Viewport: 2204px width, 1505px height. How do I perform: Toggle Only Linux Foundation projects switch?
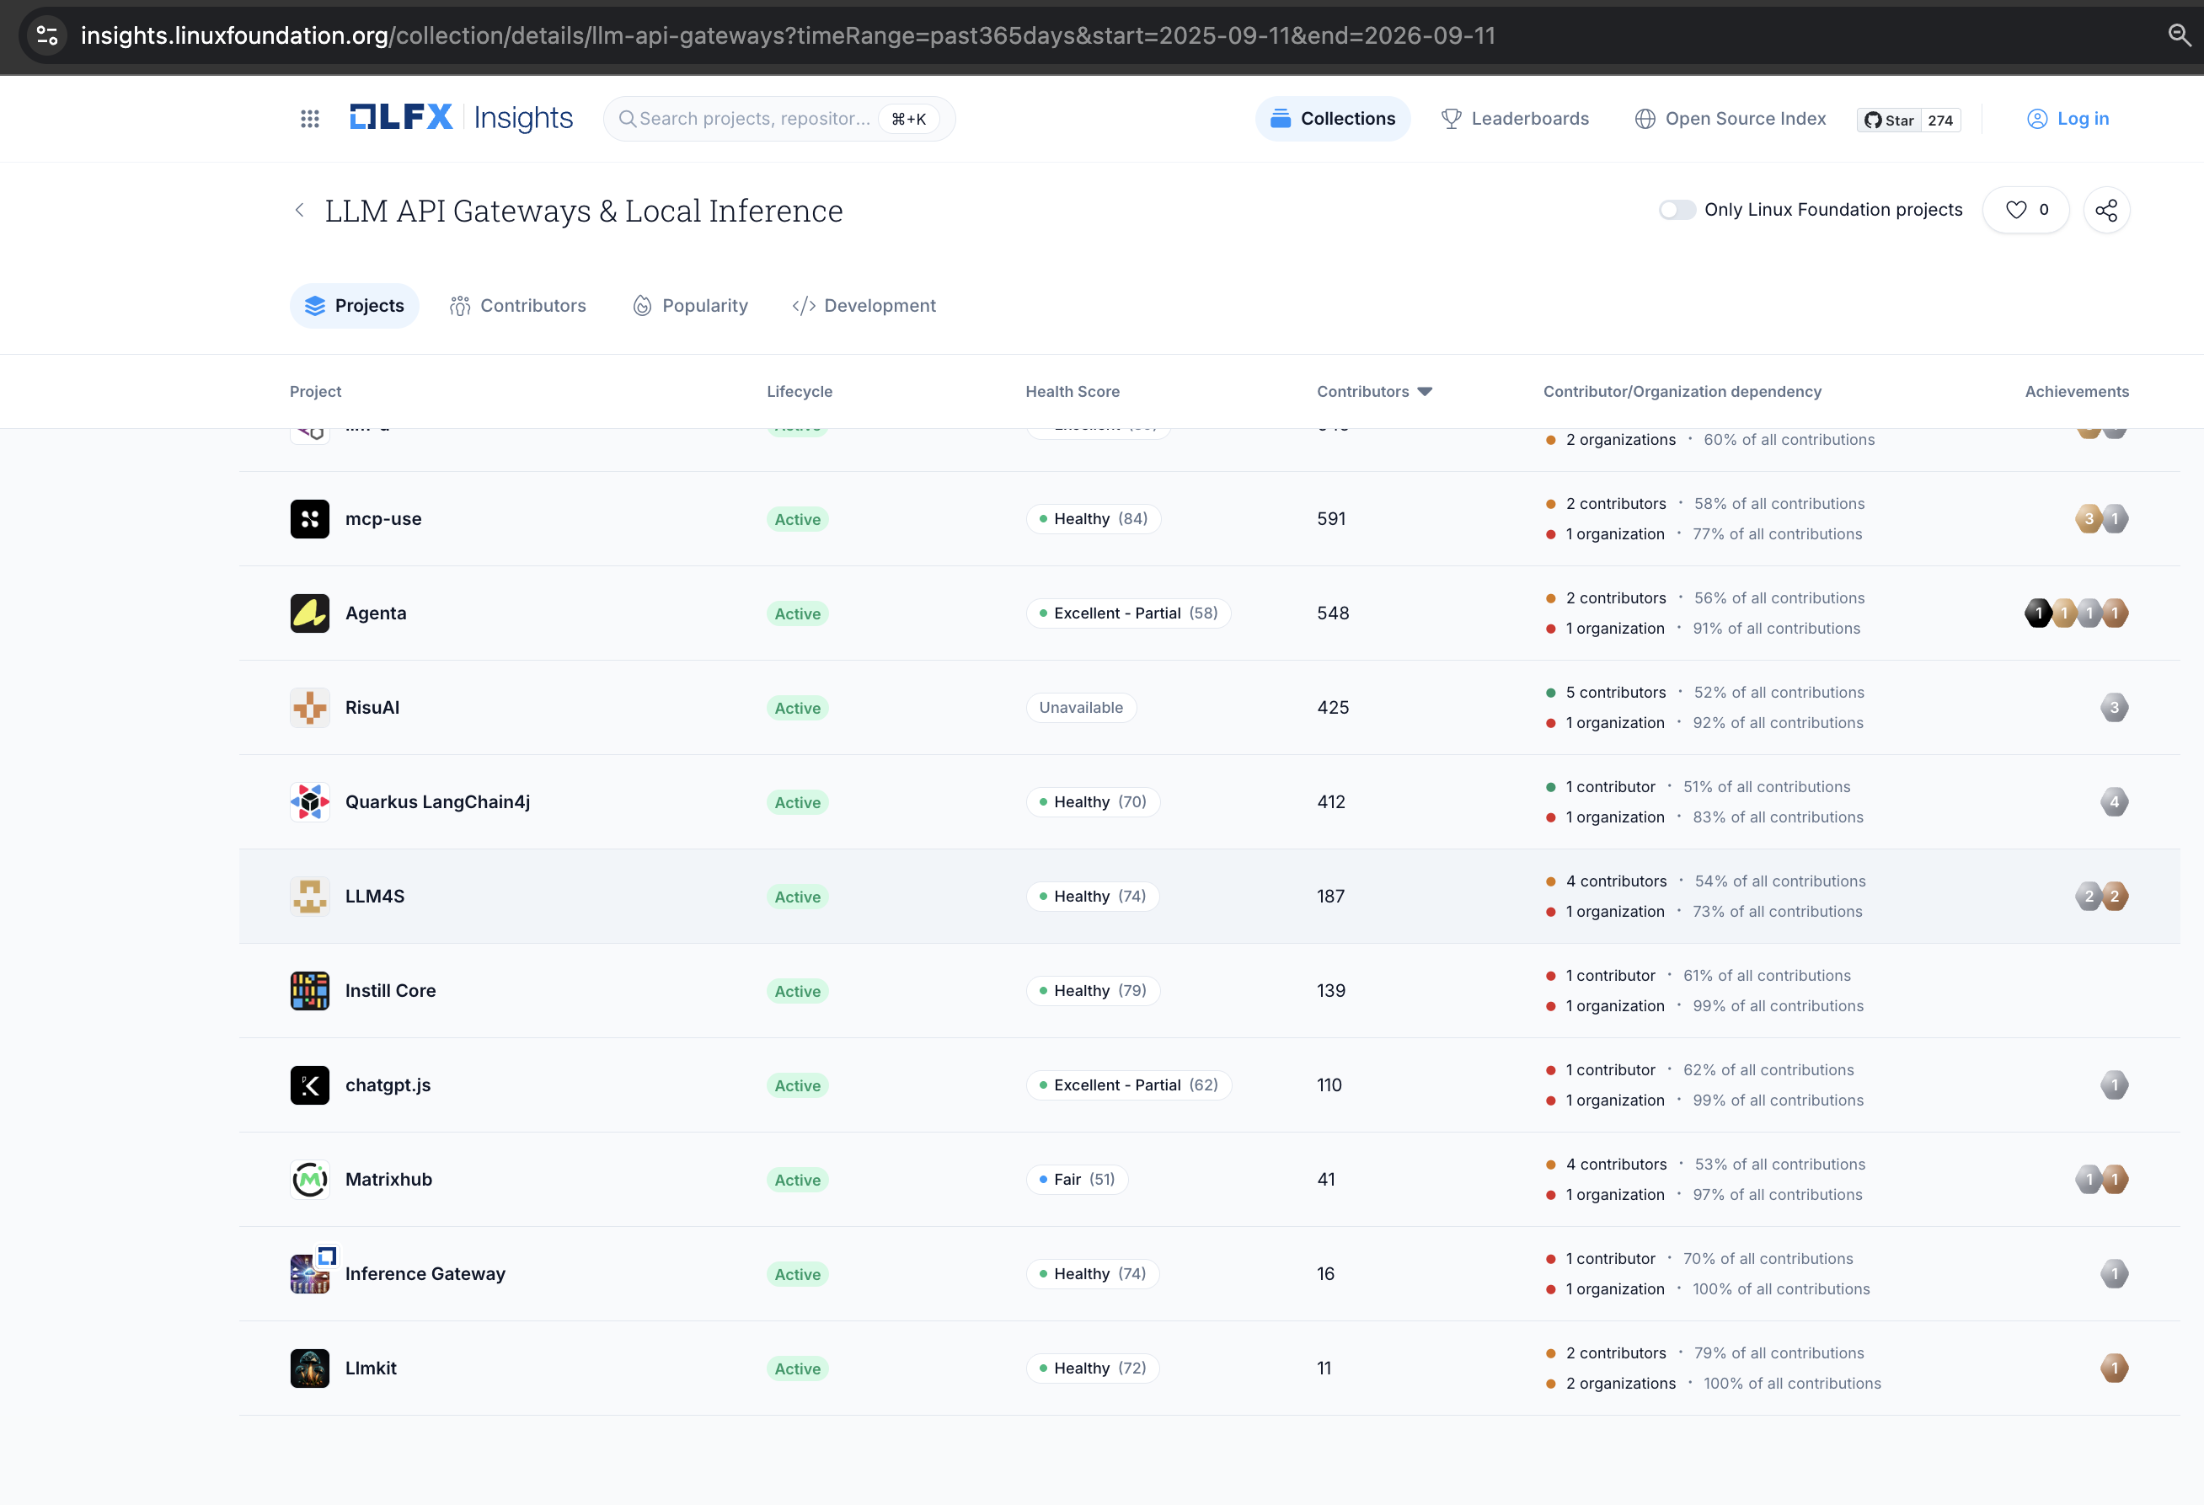pos(1676,210)
